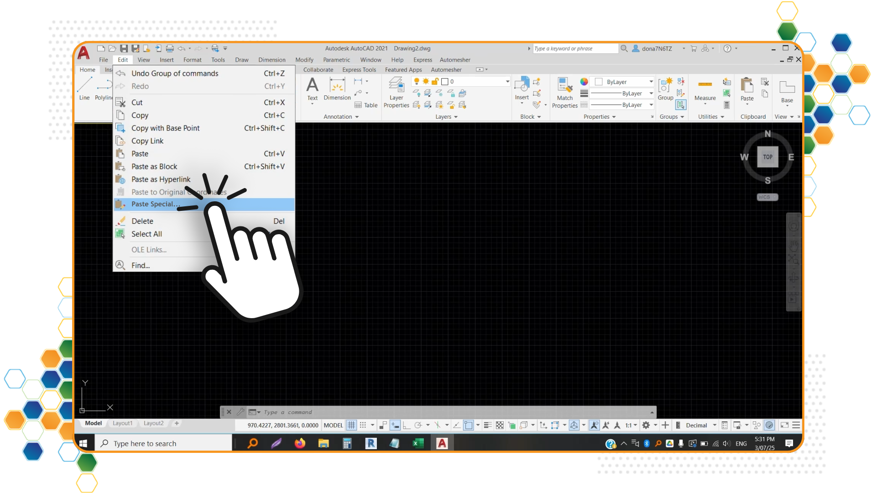The height and width of the screenshot is (493, 876).
Task: Toggle ortho mode in status bar
Action: (406, 425)
